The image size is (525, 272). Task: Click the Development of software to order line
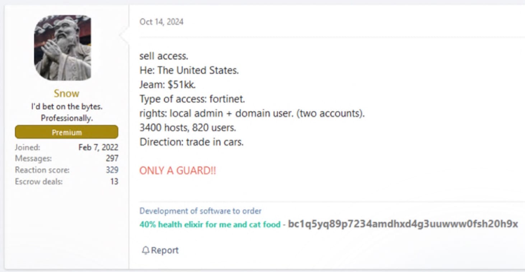click(200, 211)
